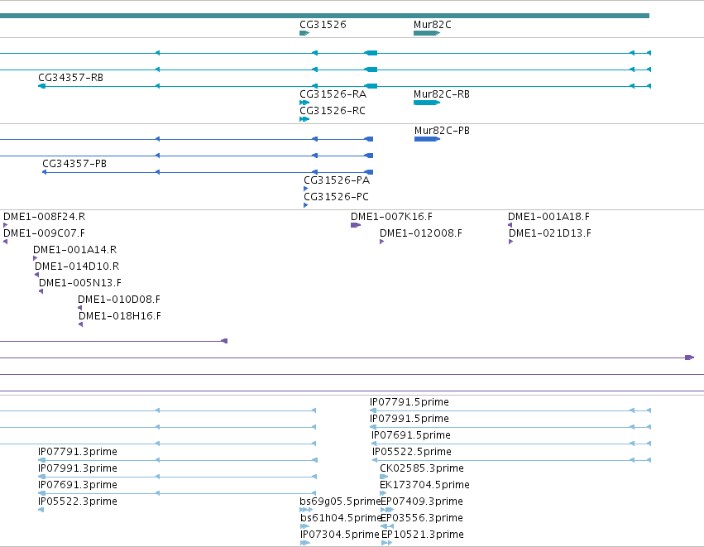Click the DME1-007K16.F purple glyph
Image resolution: width=704 pixels, height=547 pixels.
coord(356,225)
